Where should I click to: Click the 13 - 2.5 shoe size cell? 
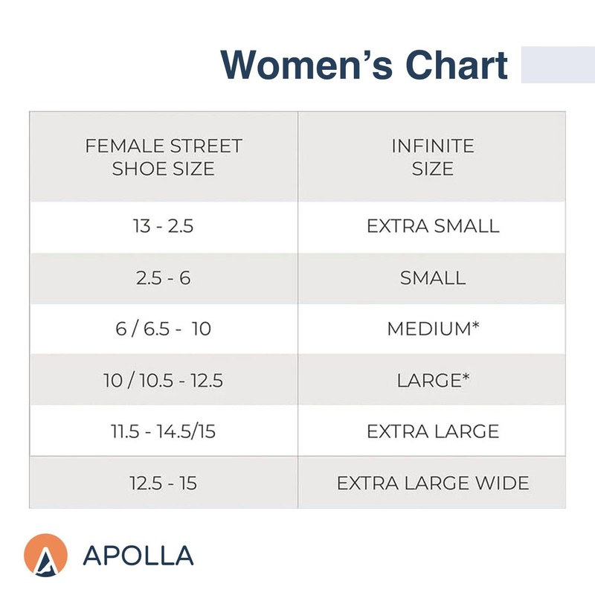[164, 227]
